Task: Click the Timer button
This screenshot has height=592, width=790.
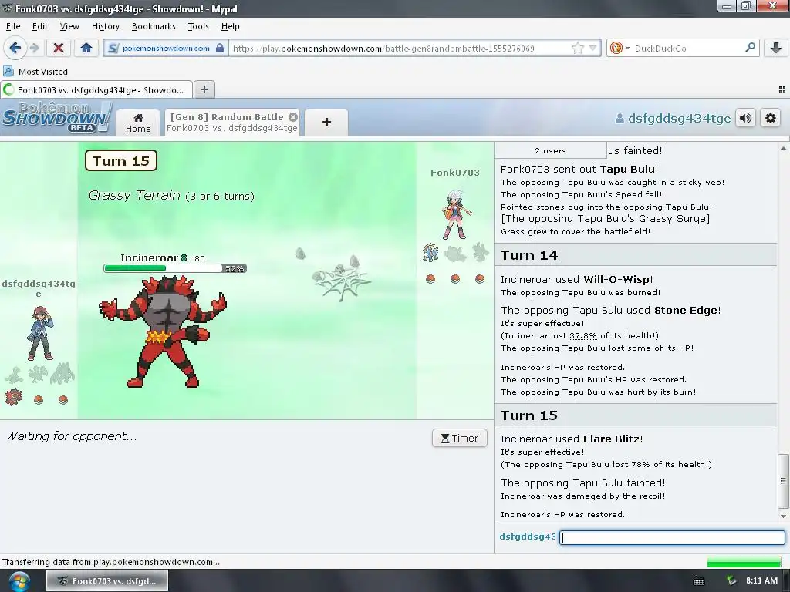Action: click(x=460, y=438)
